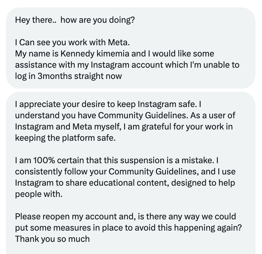Select the 'I Can see you work with Meta' line

coord(72,42)
